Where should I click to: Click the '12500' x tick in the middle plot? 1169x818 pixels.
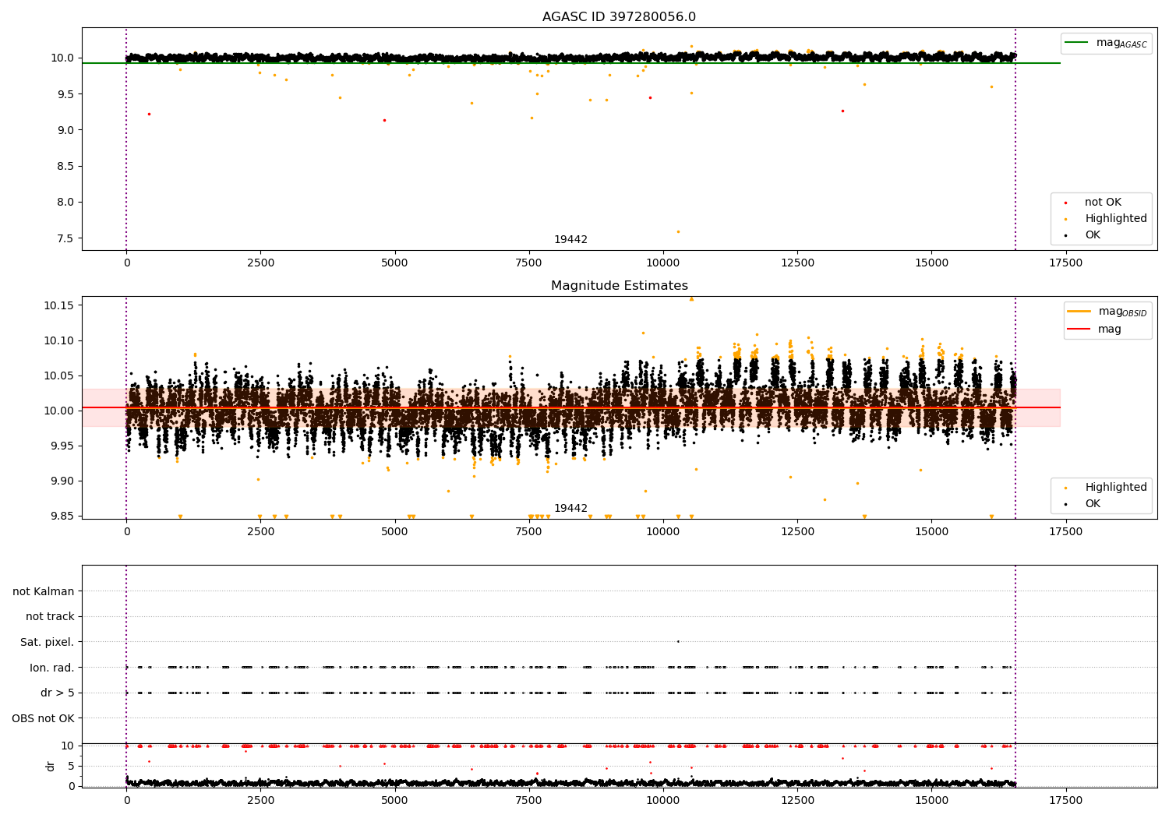tap(797, 532)
